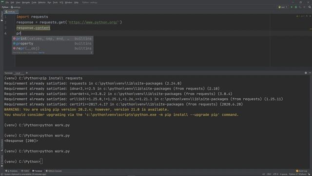Switch Python 3.7 interpreter in status bar

click(x=298, y=175)
